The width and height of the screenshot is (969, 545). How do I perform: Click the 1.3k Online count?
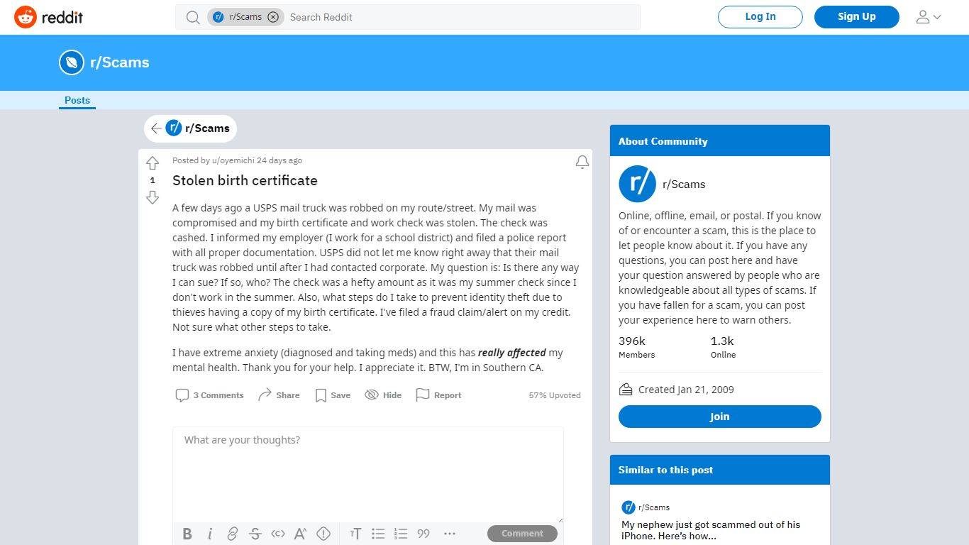[x=724, y=347]
